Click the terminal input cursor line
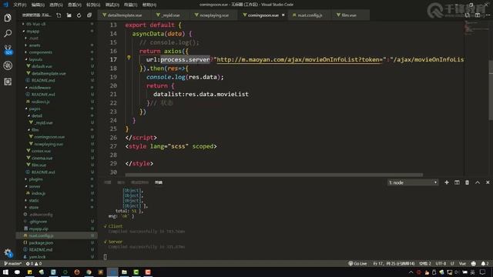493x277 pixels. [x=105, y=257]
